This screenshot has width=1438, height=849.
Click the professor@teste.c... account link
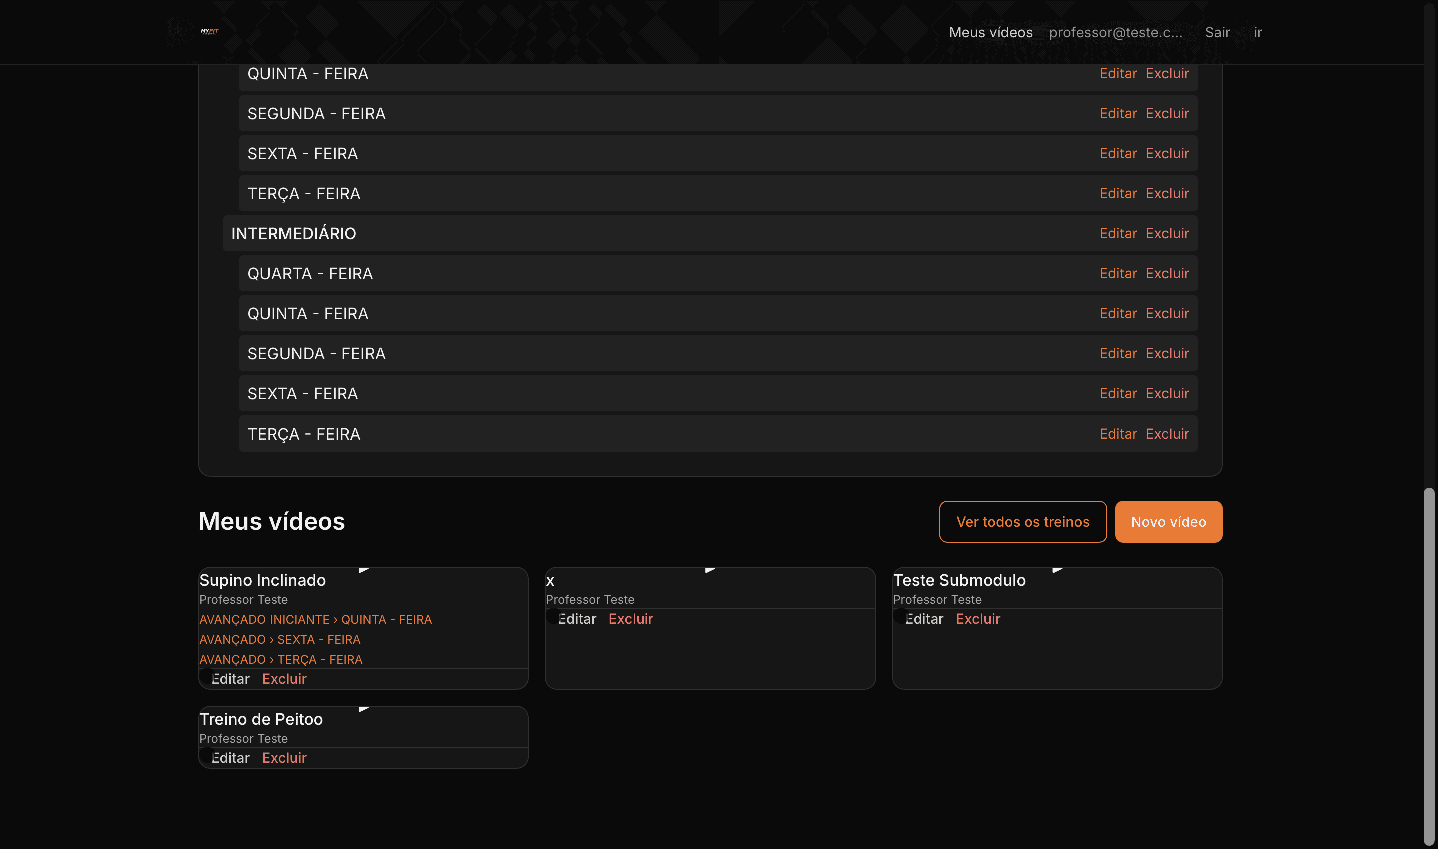pyautogui.click(x=1115, y=32)
